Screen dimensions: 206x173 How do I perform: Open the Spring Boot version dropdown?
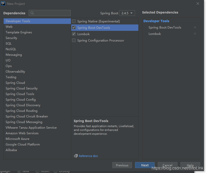coord(127,13)
